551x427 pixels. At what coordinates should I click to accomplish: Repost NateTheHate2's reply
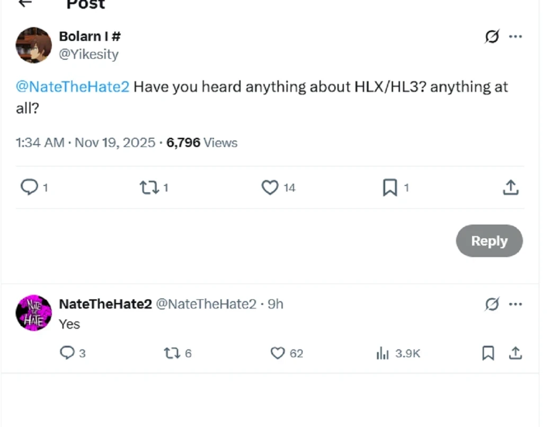[171, 353]
